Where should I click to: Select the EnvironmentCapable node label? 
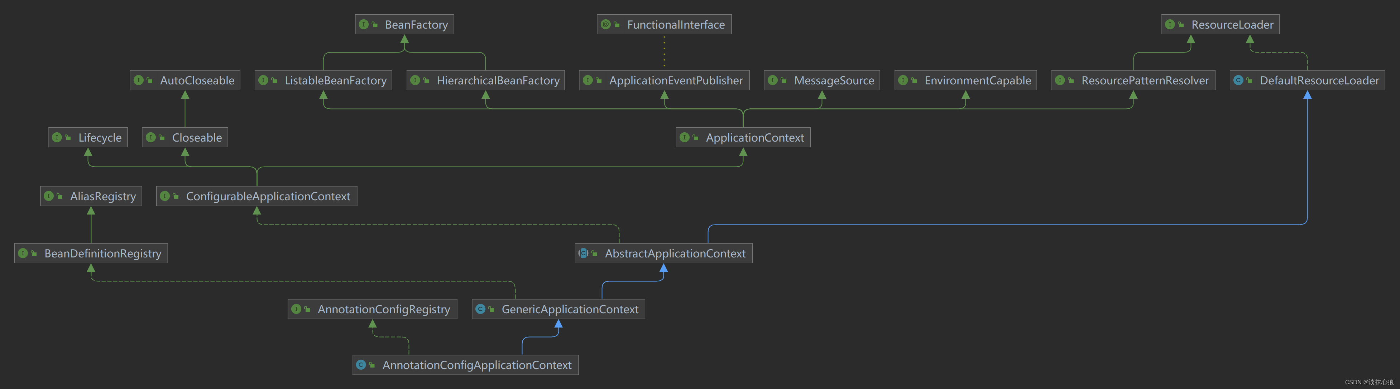coord(977,81)
